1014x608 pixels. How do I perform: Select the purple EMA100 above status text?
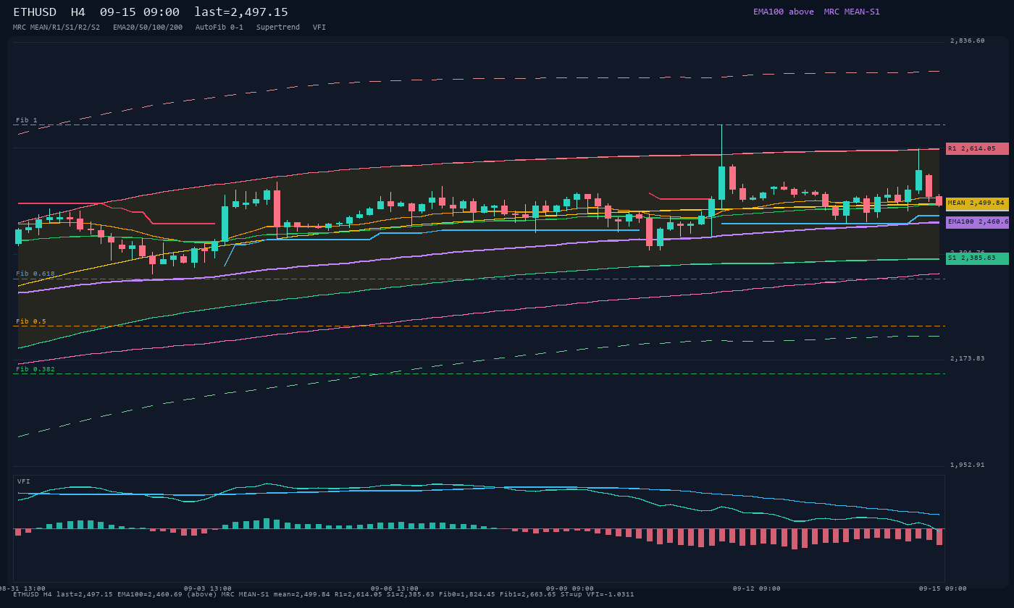784,12
